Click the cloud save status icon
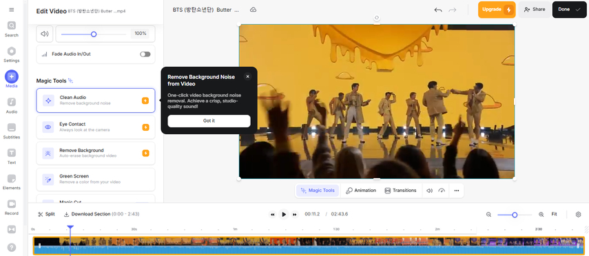 pyautogui.click(x=254, y=10)
